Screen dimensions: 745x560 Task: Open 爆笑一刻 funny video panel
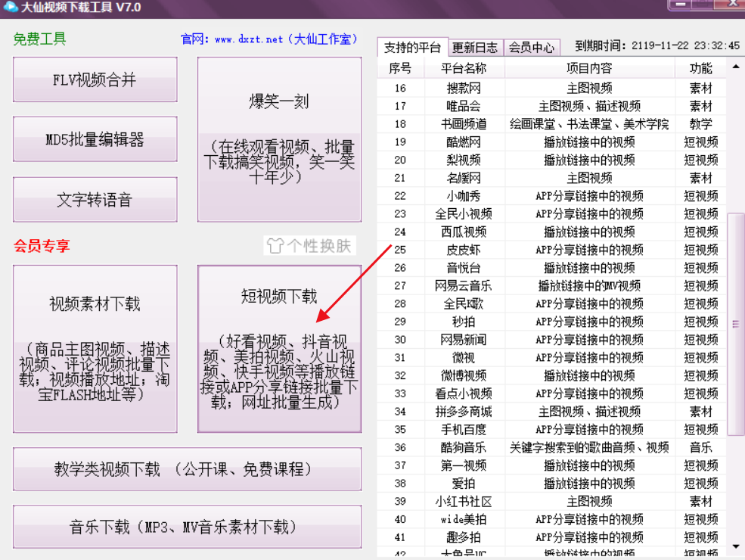tap(279, 139)
